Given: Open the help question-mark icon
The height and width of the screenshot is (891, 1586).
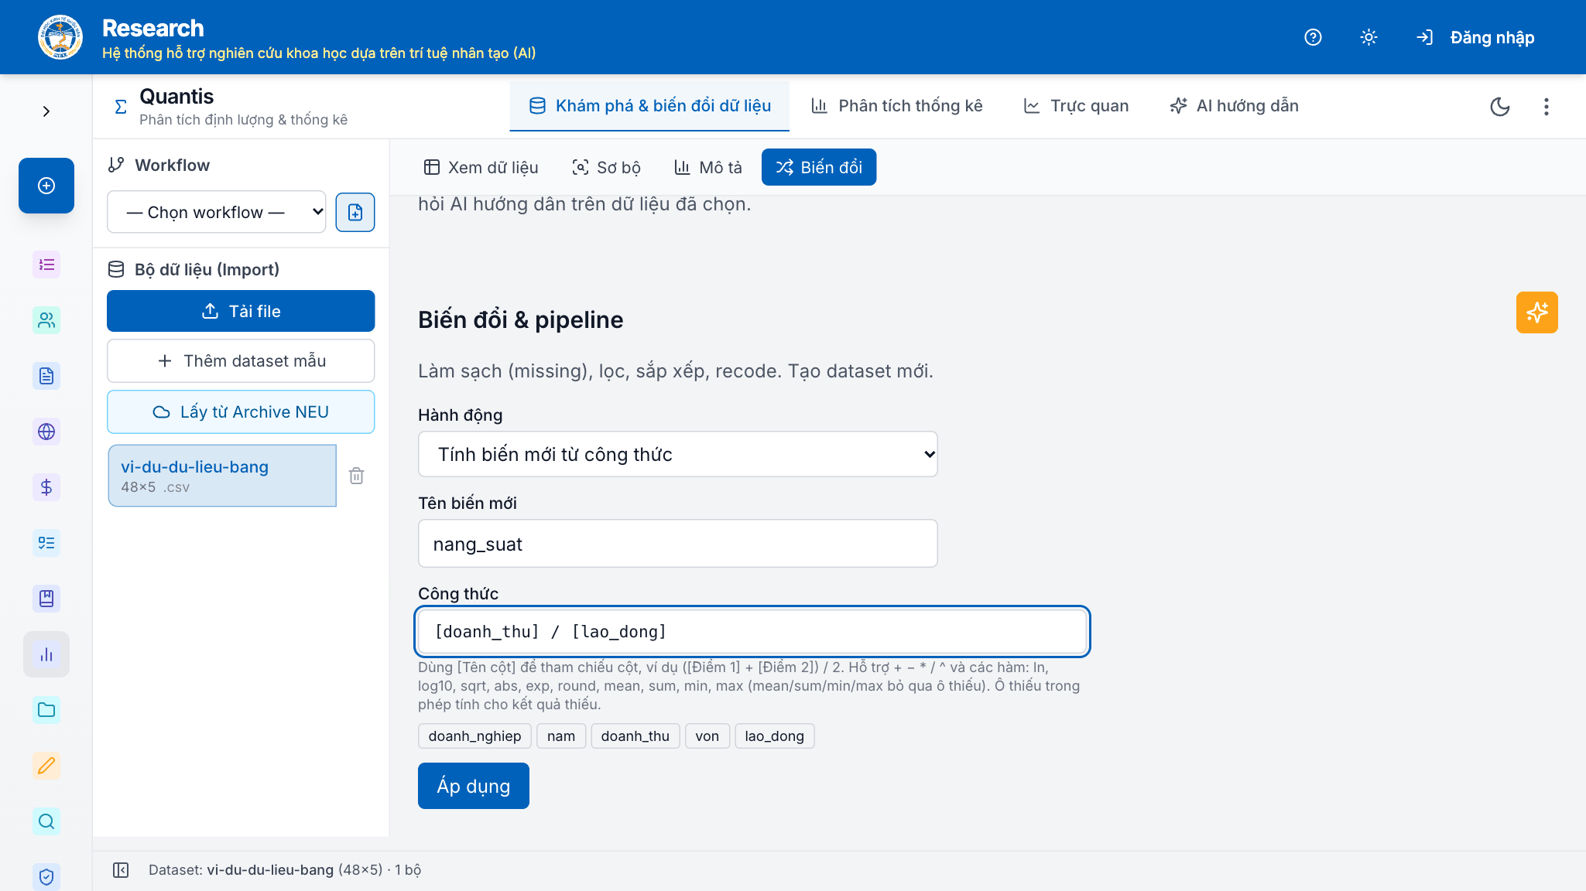Looking at the screenshot, I should (1313, 37).
